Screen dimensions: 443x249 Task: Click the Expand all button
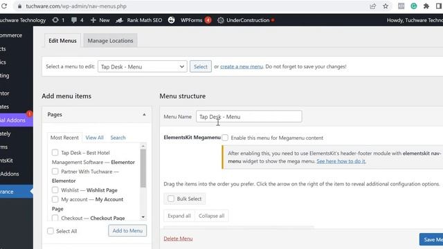[179, 216]
